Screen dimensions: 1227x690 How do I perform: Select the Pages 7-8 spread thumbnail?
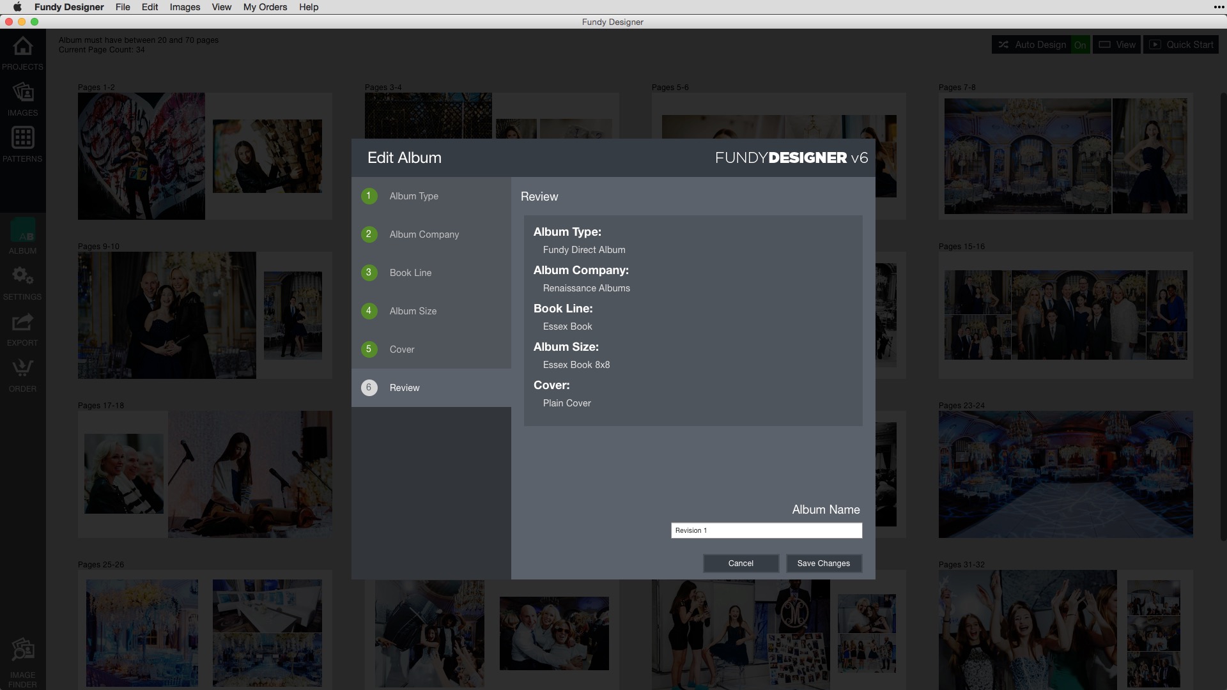pos(1065,157)
